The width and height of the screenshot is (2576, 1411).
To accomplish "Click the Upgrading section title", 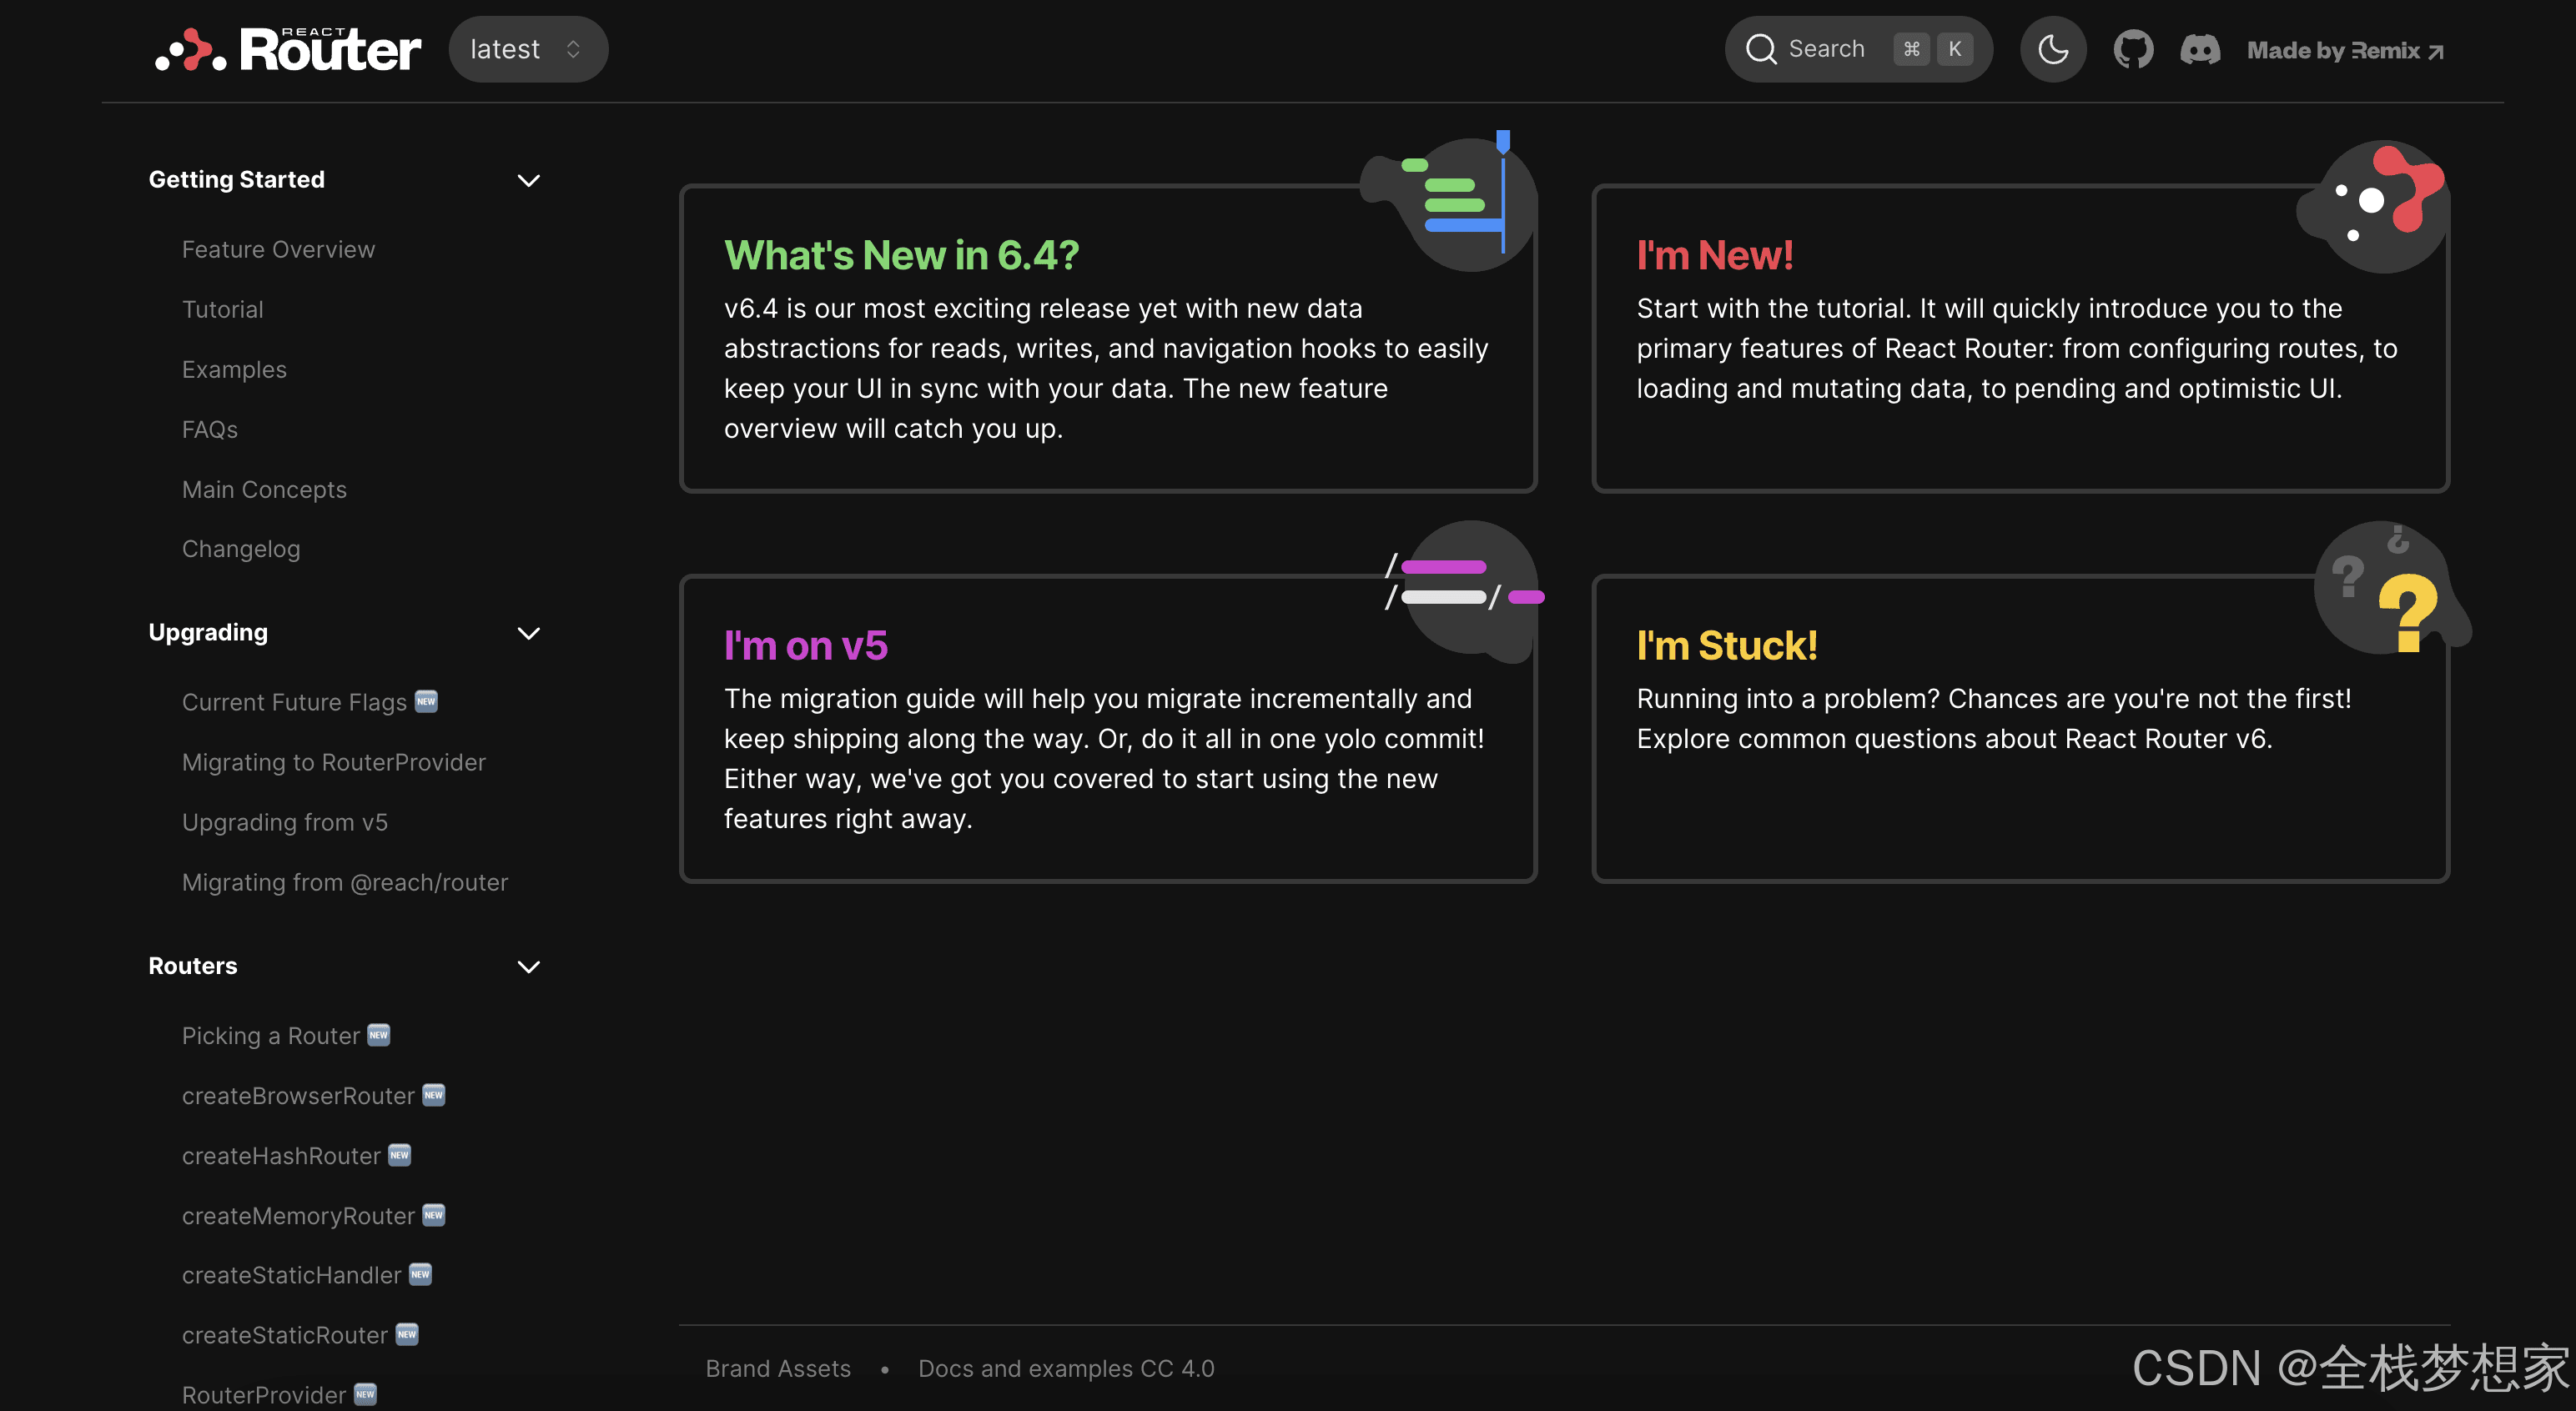I will [208, 632].
